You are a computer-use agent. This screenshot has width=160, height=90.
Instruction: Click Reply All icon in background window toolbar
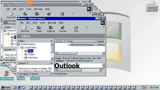click(x=37, y=14)
